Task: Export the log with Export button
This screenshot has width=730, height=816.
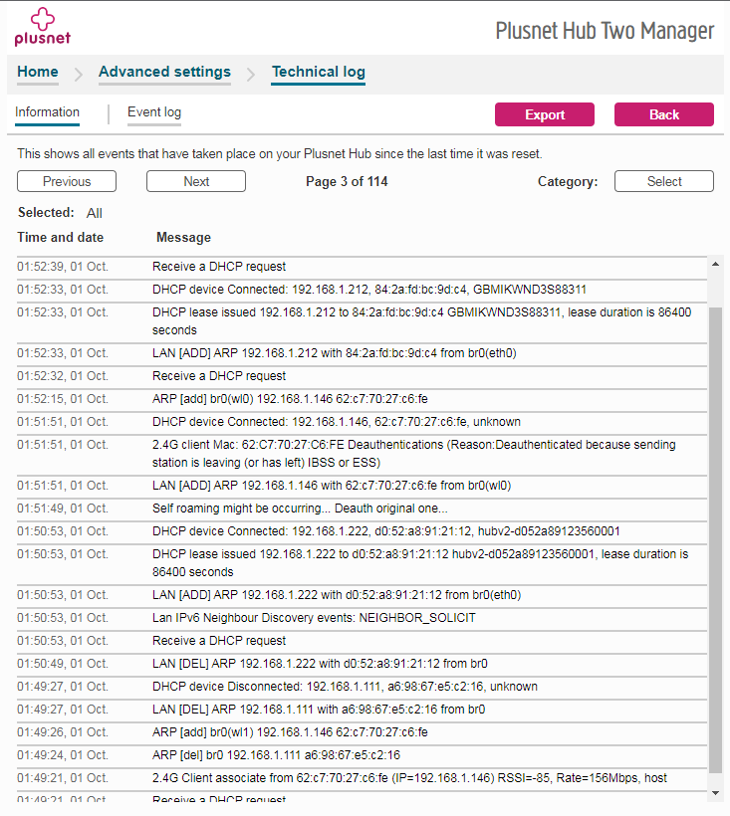Action: pos(544,114)
